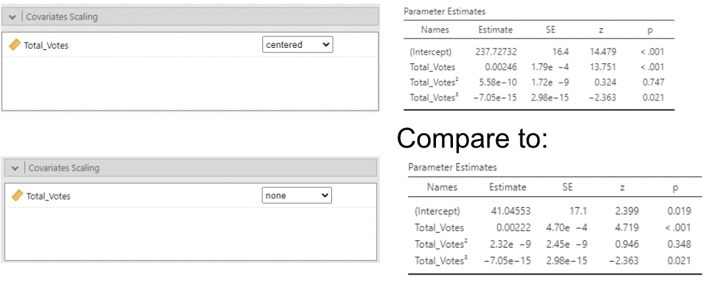Click the Total_Votes estimate 0.00246 cell
The width and height of the screenshot is (718, 290).
[x=499, y=67]
